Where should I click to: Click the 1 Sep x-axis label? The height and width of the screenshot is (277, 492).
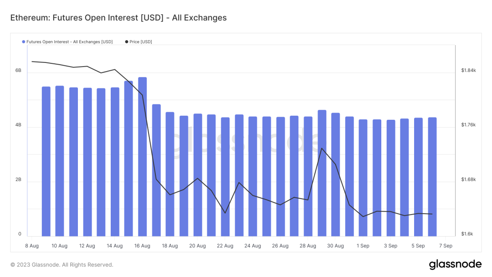click(363, 246)
